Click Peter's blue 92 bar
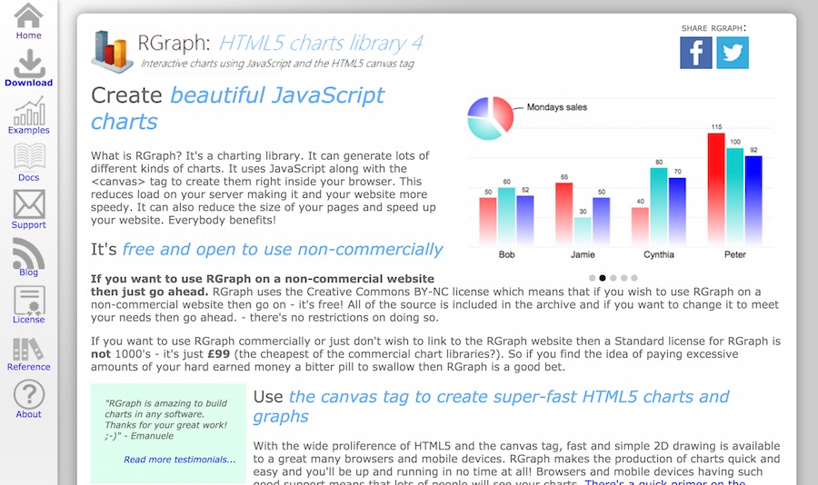Screen dimensions: 818x485 pyautogui.click(x=753, y=200)
